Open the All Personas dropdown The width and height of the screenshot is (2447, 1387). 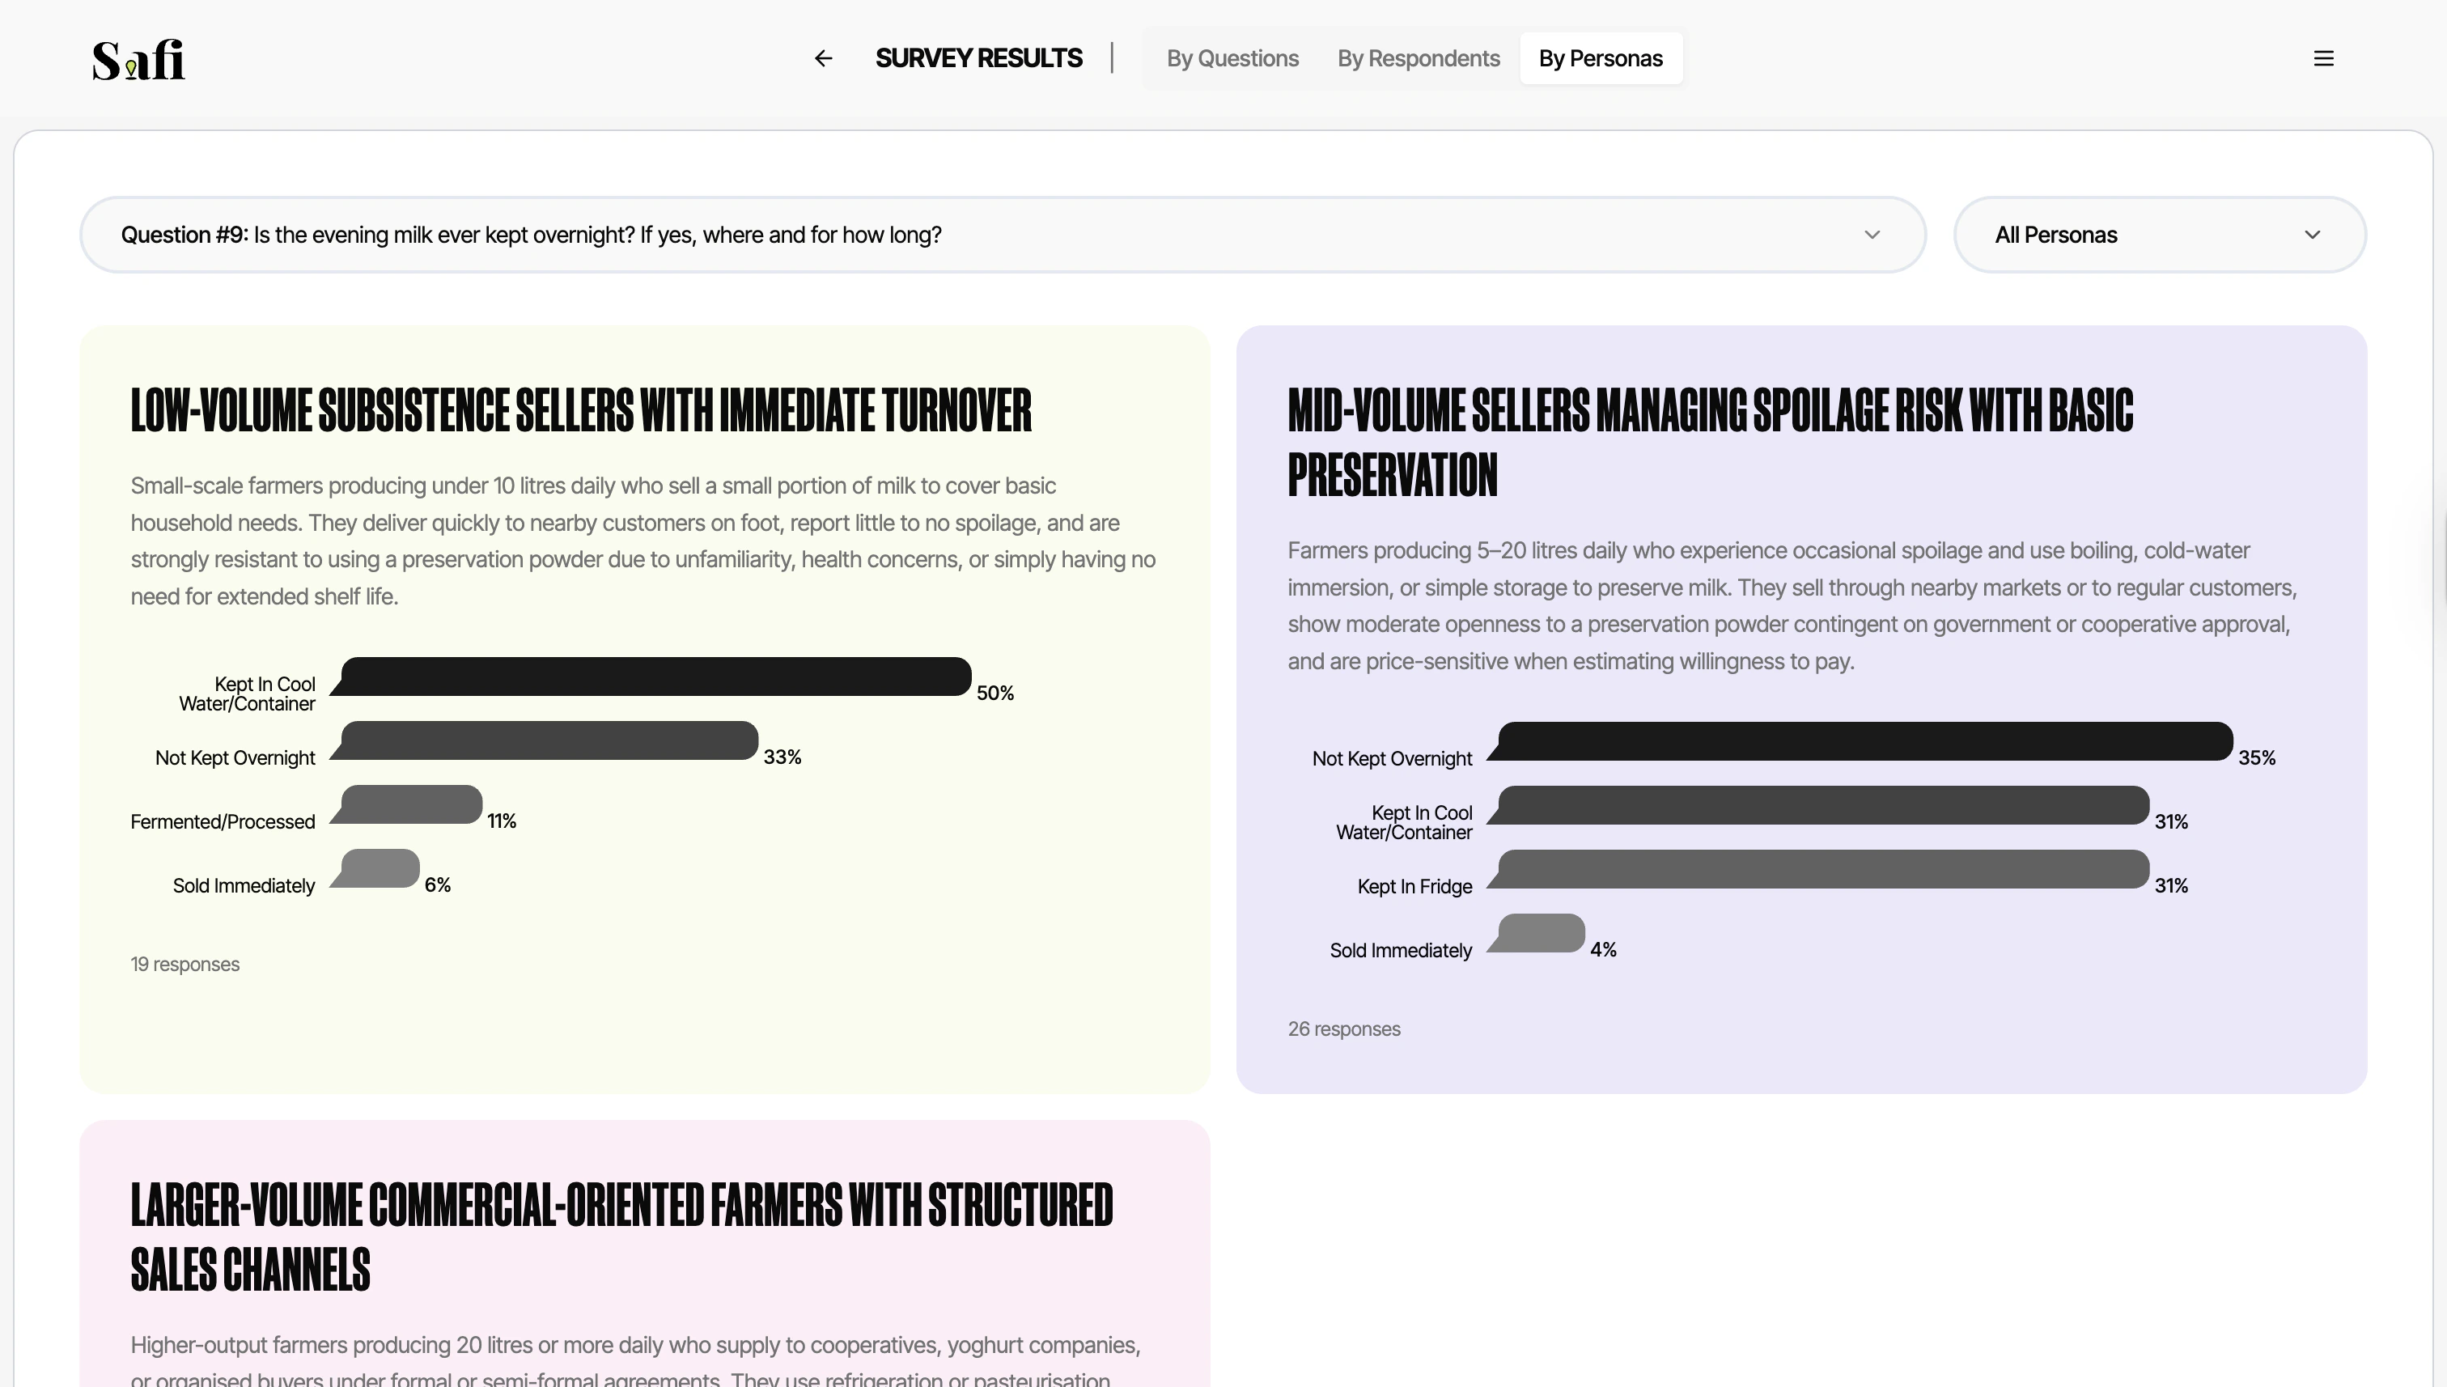2158,235
